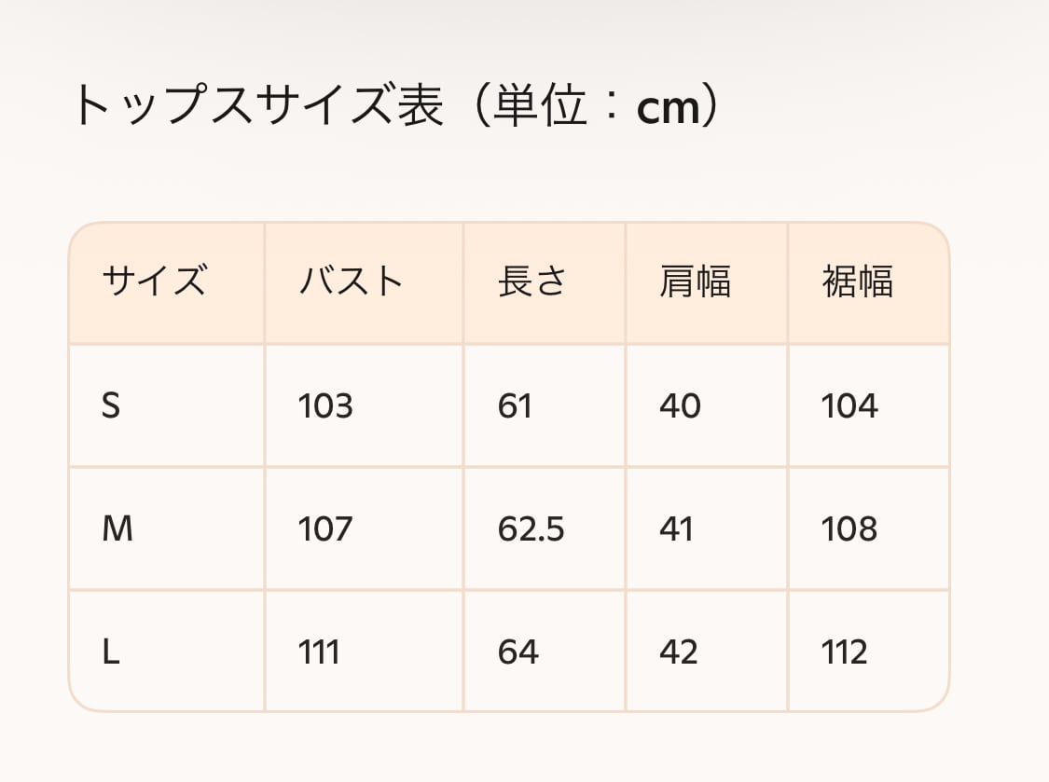1049x782 pixels.
Task: Select bust value 111 in L row
Action: pos(319,652)
